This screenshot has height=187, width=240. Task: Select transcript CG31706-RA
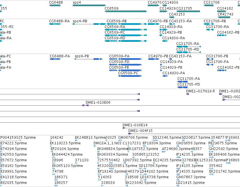click(x=210, y=30)
